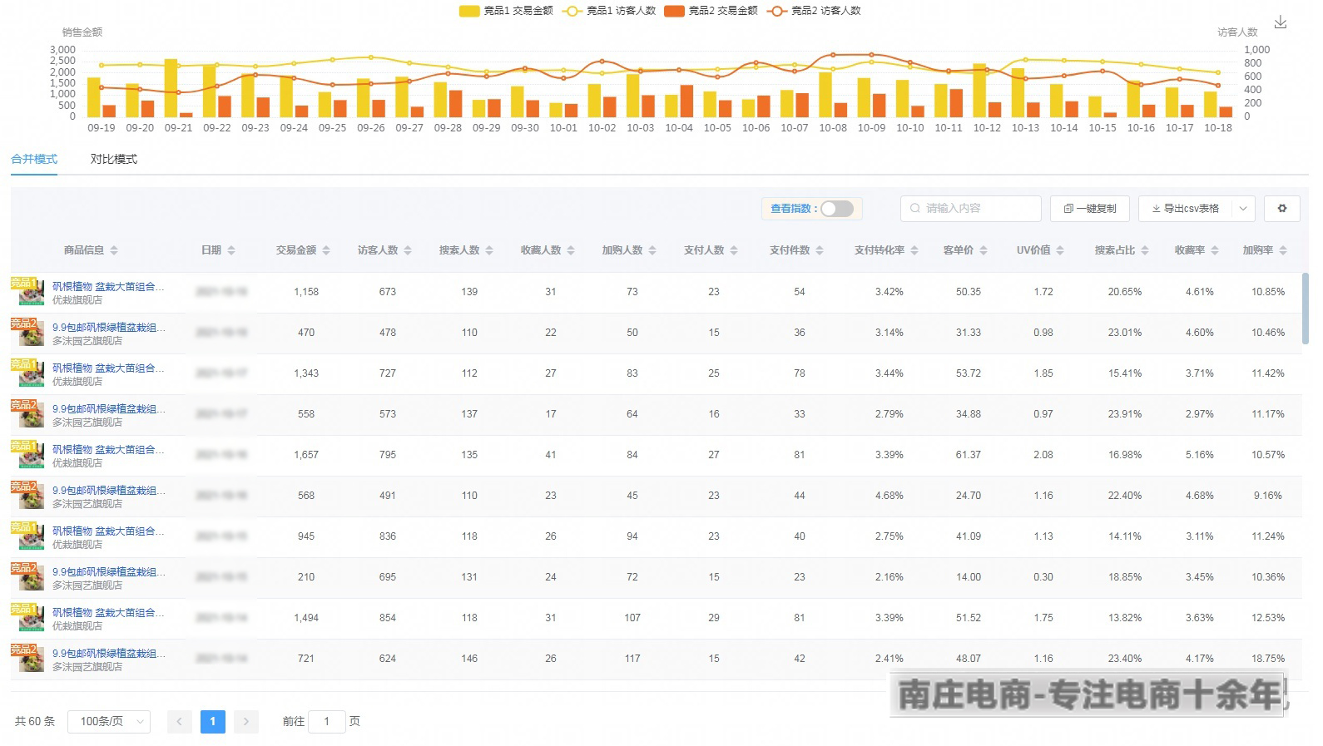Click the 一键复制 button
The width and height of the screenshot is (1323, 746).
pos(1090,209)
